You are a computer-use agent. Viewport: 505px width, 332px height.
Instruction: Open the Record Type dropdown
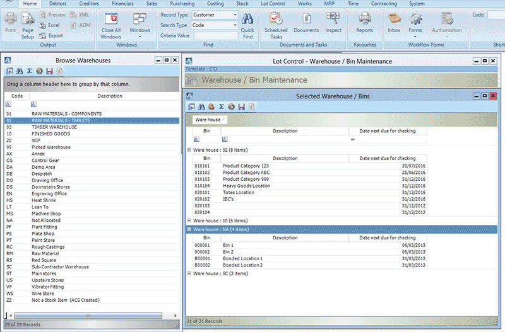235,14
